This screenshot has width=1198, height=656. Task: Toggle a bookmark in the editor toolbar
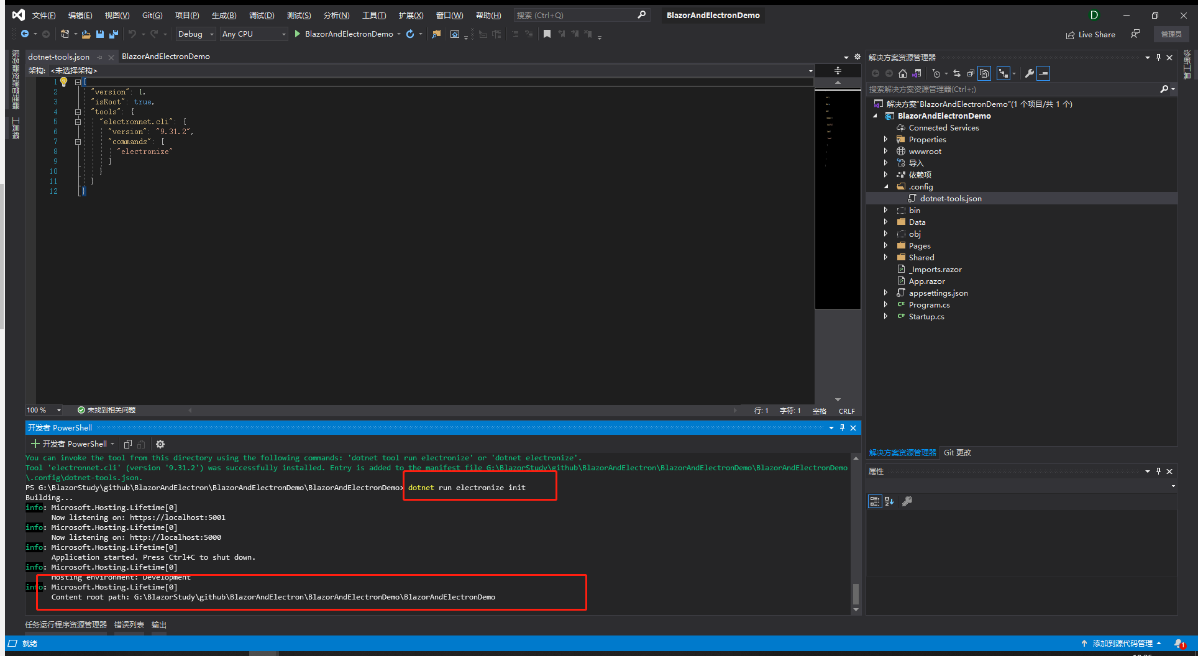[547, 34]
